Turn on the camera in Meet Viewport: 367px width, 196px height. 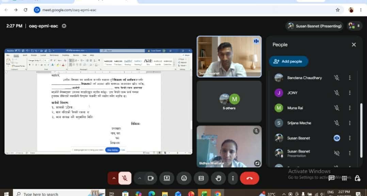150,178
